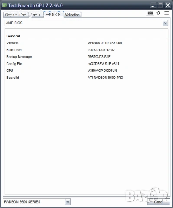Click the Board Id label
Screen dimensions: 173x208
click(x=13, y=78)
